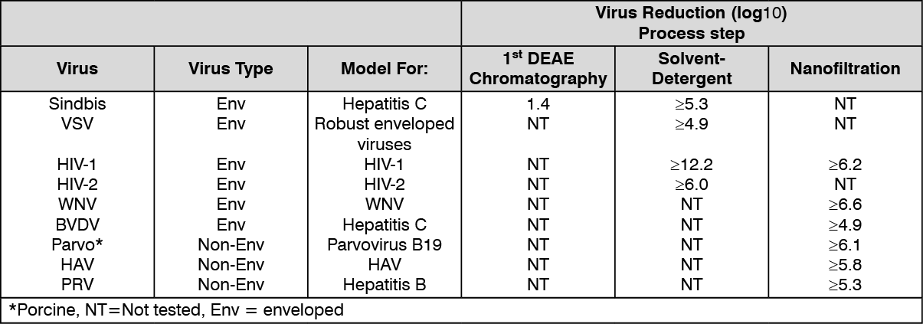Image resolution: width=923 pixels, height=324 pixels.
Task: Click the "Robust enveloped viruses" cell
Action: coord(384,134)
